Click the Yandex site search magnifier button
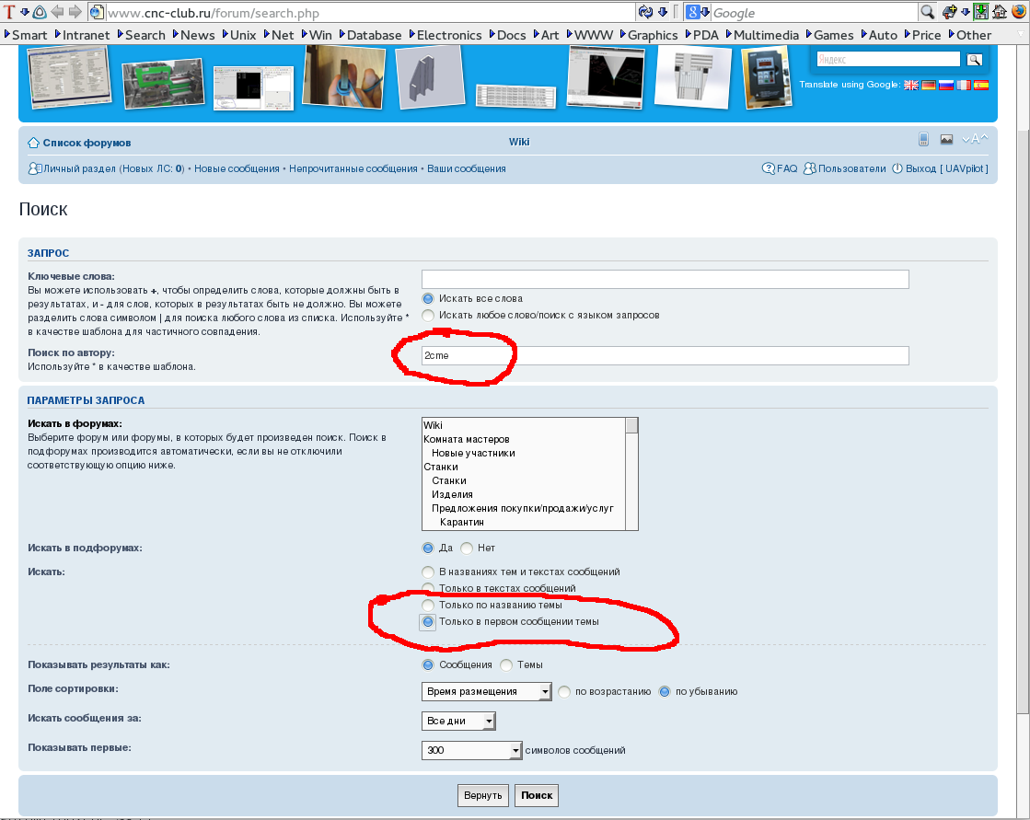 click(x=974, y=60)
